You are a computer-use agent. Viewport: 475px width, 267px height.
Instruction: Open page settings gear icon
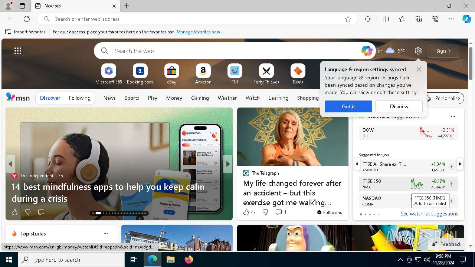pyautogui.click(x=418, y=51)
